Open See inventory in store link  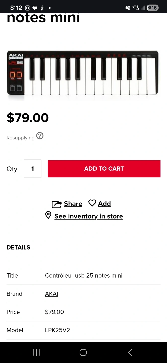coord(89,216)
